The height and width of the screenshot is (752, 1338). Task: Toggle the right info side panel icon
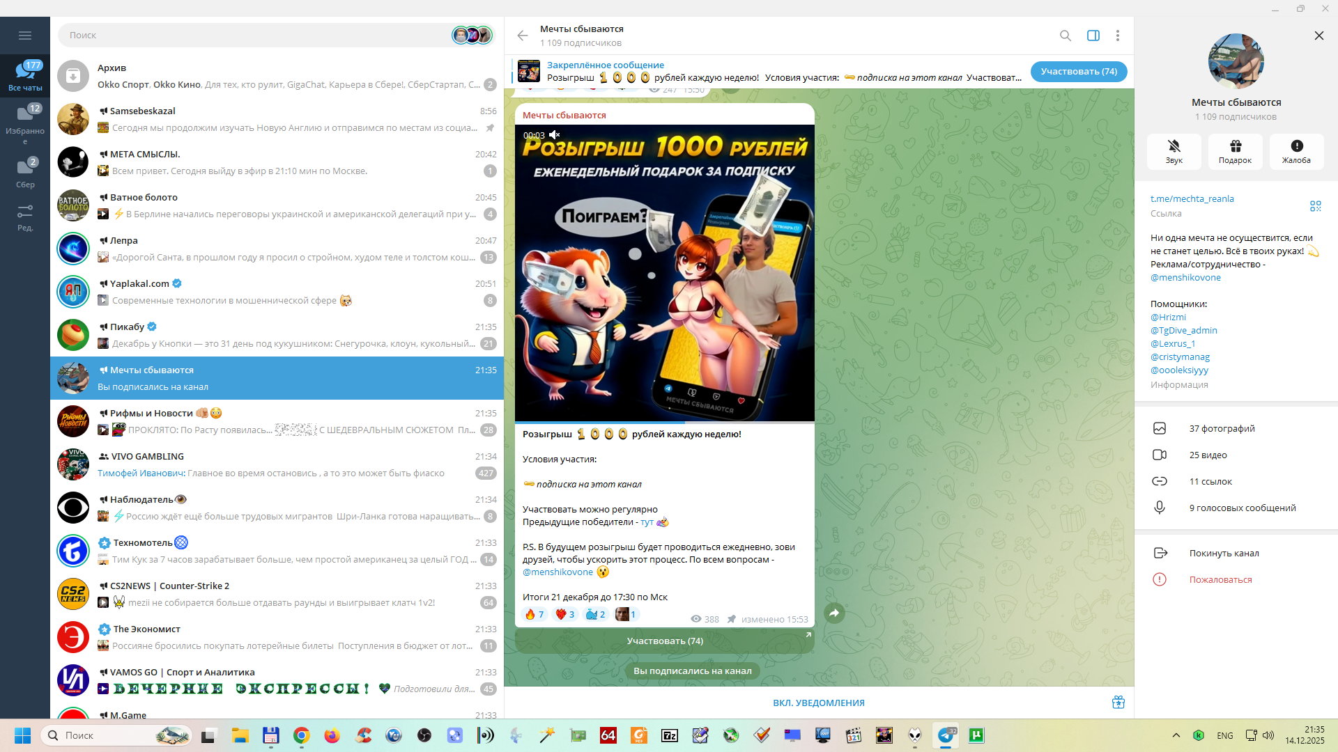coord(1093,36)
